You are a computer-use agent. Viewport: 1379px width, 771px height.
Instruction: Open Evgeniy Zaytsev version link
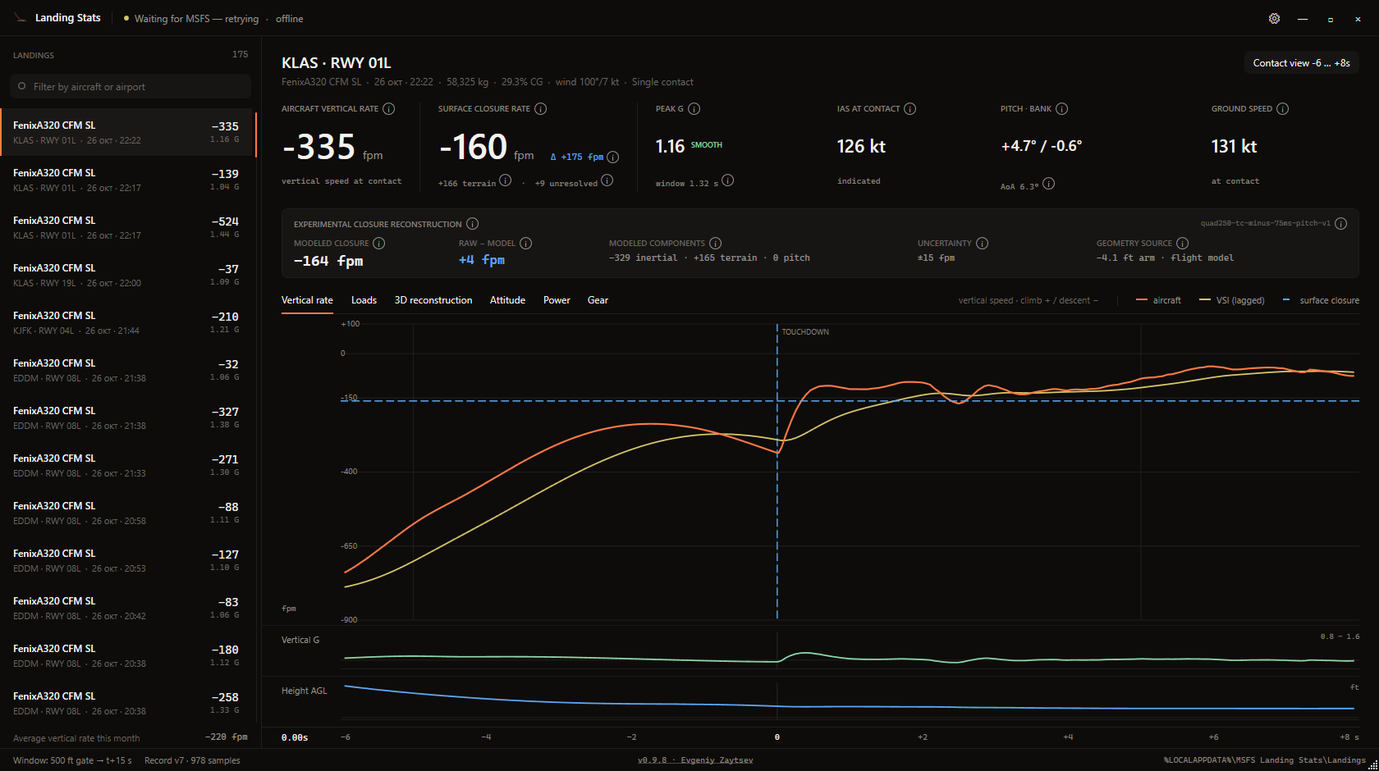click(x=695, y=760)
